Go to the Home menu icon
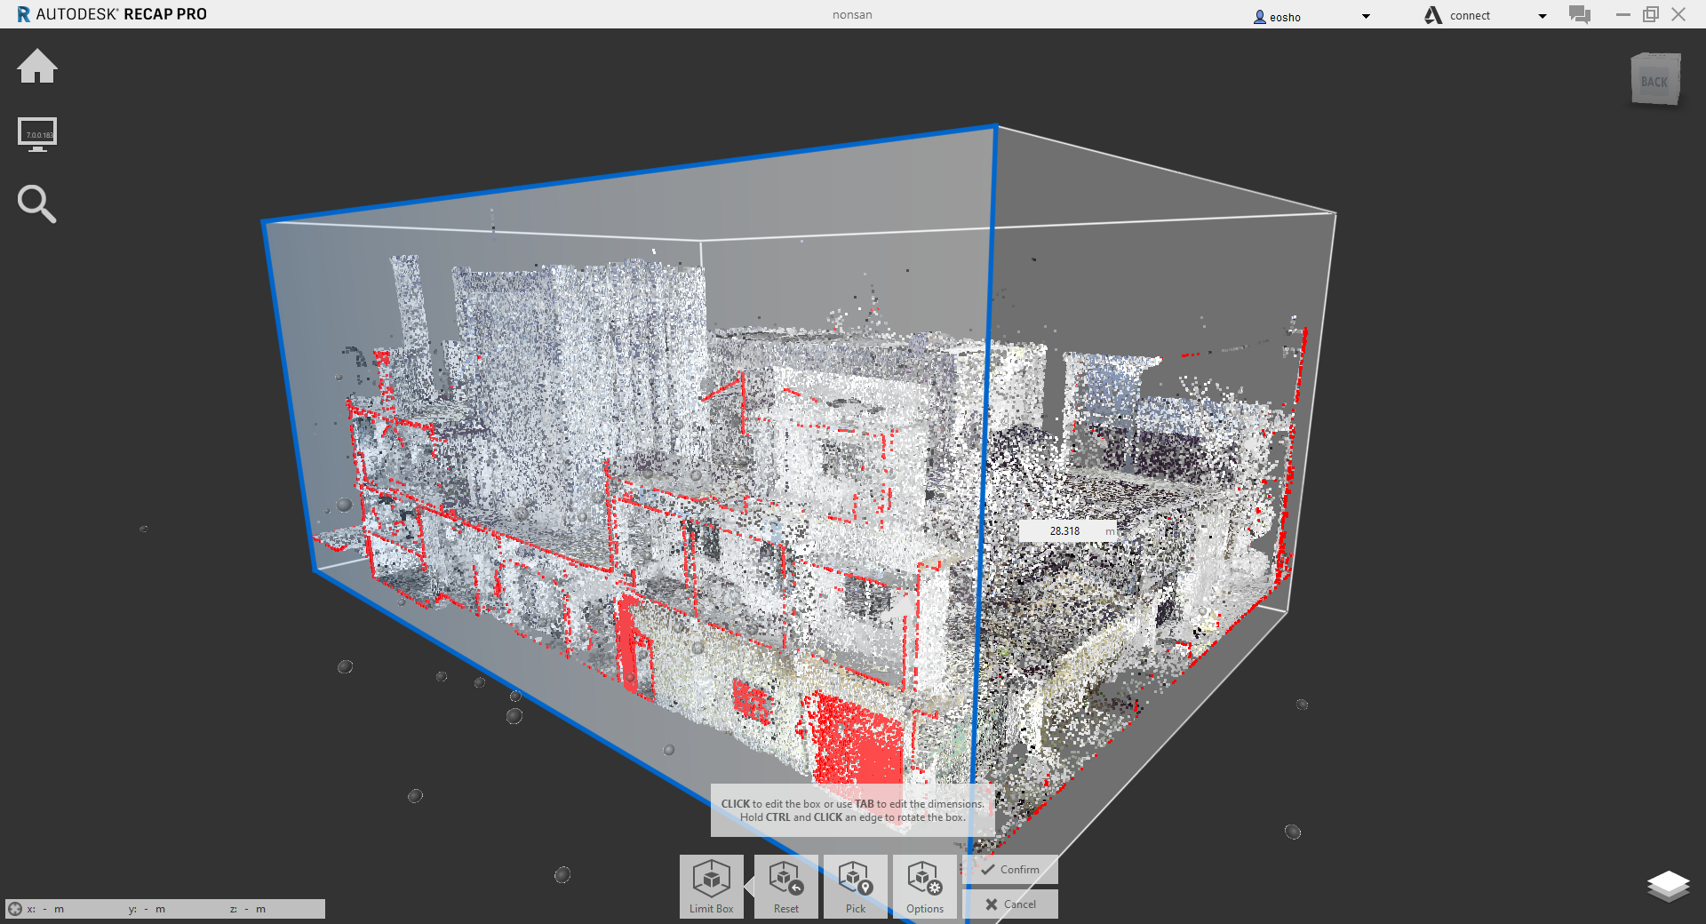The width and height of the screenshot is (1706, 924). (37, 67)
